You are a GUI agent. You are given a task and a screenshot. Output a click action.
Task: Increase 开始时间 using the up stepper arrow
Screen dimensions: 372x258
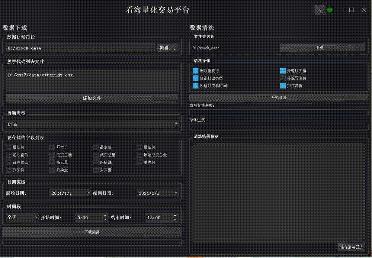[x=105, y=215]
